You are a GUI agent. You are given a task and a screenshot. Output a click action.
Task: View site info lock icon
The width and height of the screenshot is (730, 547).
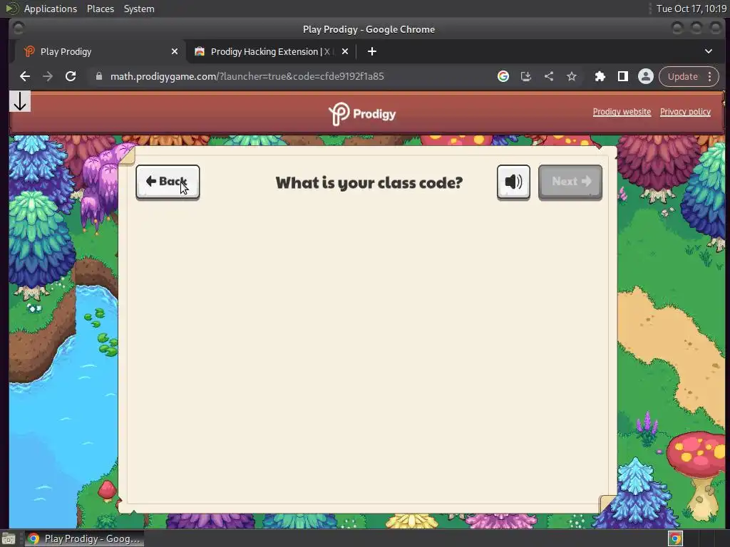[98, 76]
